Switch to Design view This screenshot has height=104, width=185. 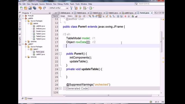63,16
